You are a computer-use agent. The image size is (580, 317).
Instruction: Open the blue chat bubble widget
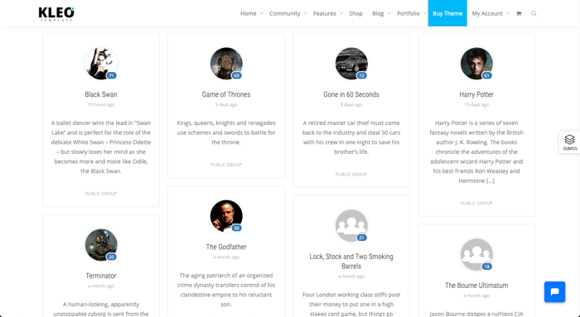pyautogui.click(x=554, y=292)
